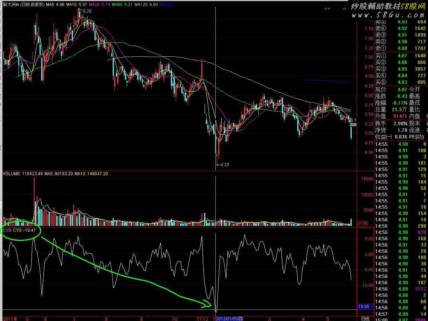This screenshot has height=321, width=428.
Task: Click the gray price tag on price axis
Action: [353, 124]
